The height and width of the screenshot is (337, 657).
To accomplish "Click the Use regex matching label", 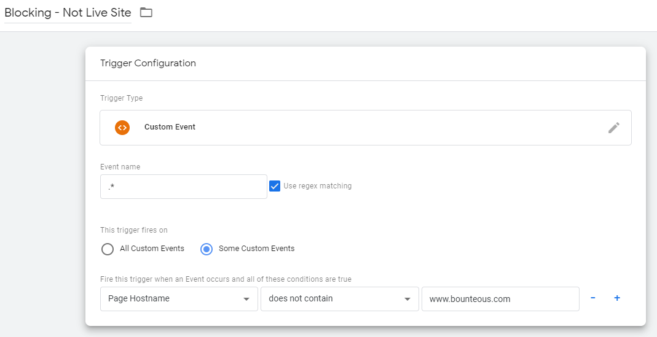I will click(x=318, y=186).
